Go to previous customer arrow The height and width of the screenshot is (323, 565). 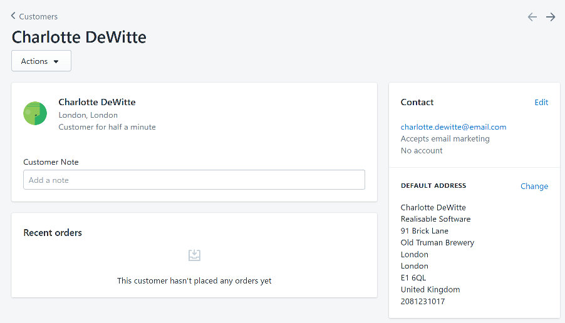tap(532, 17)
